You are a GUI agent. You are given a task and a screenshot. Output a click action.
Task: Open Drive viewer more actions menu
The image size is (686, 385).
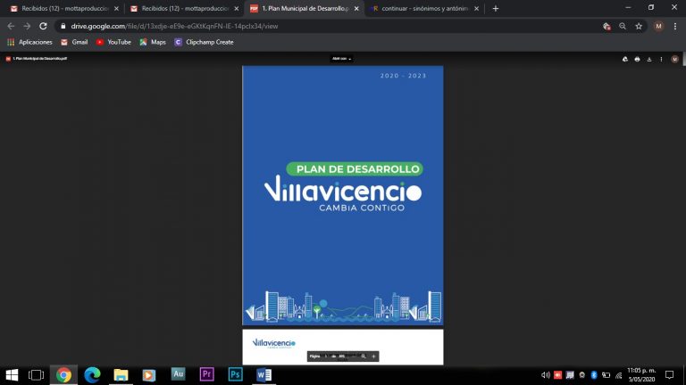tap(661, 59)
